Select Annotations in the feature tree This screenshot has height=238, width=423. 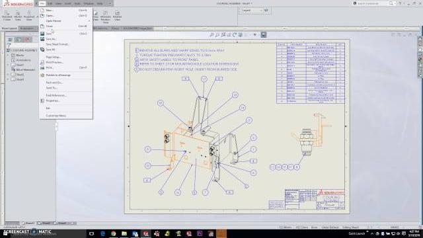point(23,60)
